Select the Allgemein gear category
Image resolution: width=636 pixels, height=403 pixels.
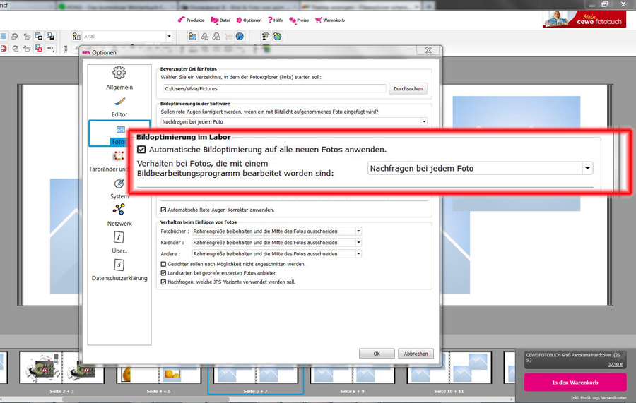coord(119,78)
